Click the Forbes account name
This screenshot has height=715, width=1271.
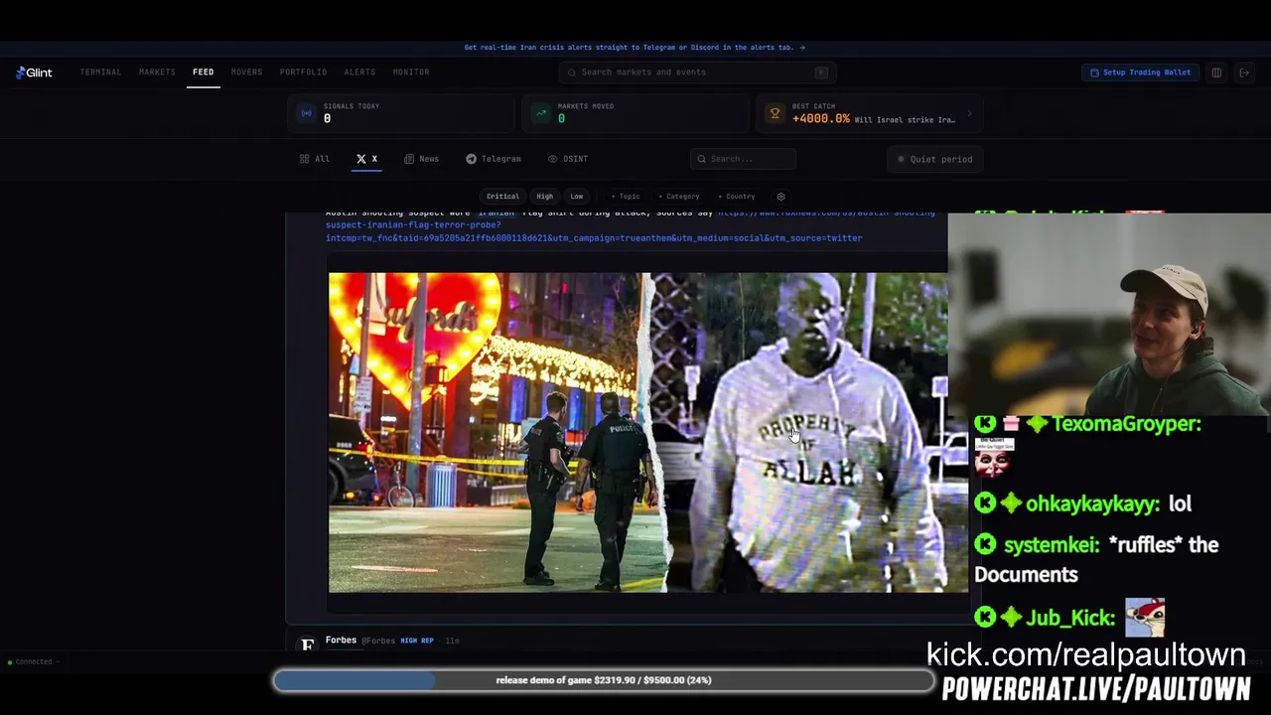[341, 641]
